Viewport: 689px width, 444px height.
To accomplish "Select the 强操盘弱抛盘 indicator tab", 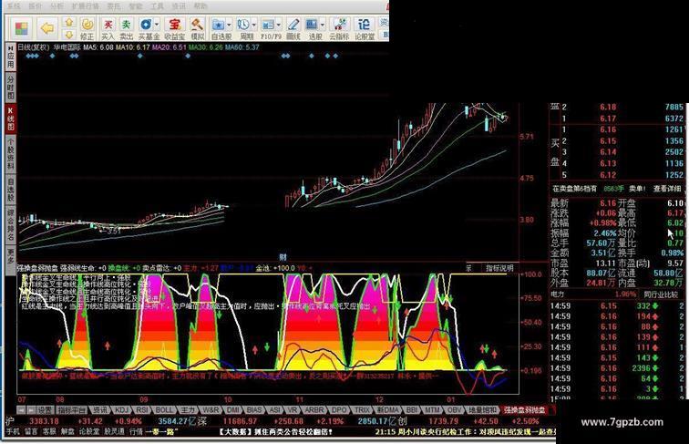I will click(x=524, y=409).
